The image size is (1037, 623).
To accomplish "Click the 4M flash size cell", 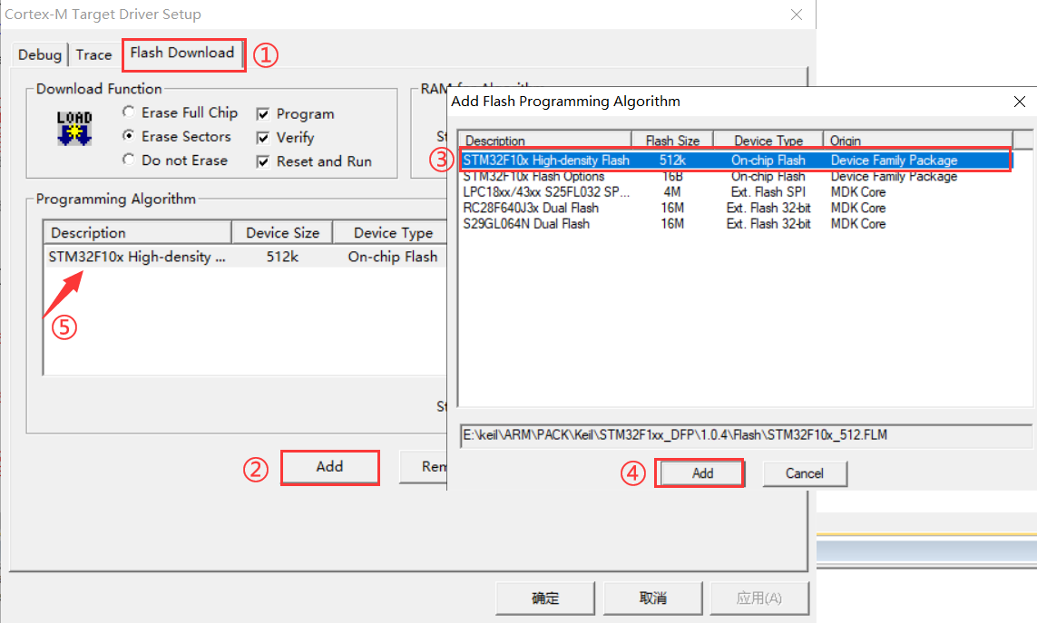I will click(x=672, y=191).
